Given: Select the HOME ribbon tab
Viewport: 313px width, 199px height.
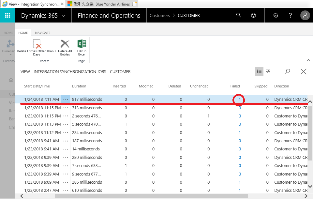Looking at the screenshot, I should tap(23, 33).
